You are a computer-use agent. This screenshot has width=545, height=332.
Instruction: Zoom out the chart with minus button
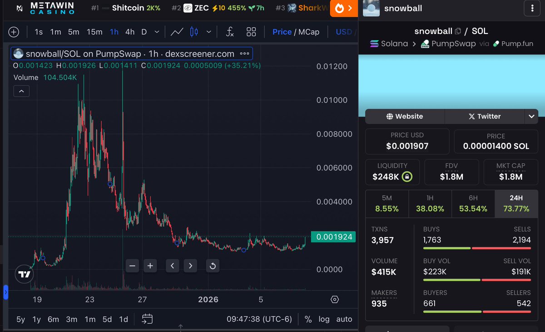(x=133, y=266)
